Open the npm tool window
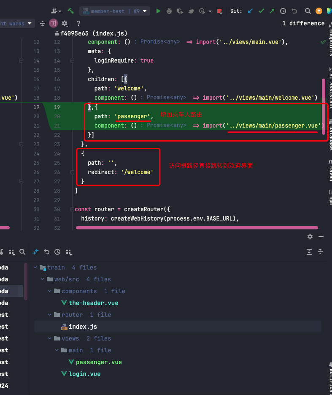The height and width of the screenshot is (395, 332). [330, 197]
